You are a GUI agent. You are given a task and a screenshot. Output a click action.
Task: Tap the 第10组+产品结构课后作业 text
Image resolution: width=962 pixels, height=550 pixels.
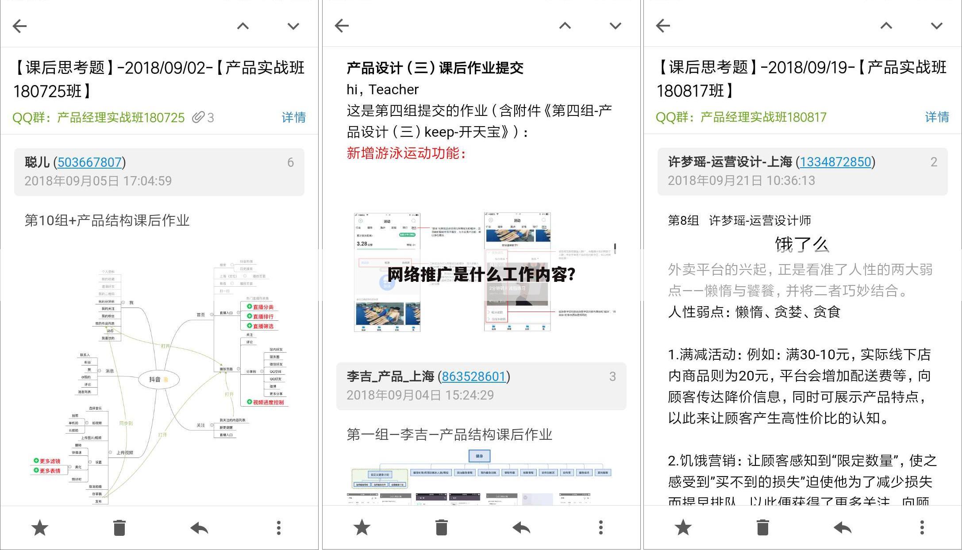coord(107,220)
